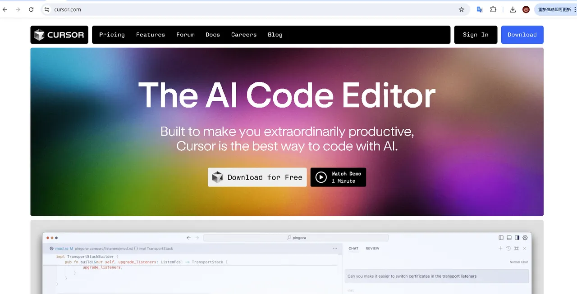The height and width of the screenshot is (294, 577).
Task: Click the new chat plus icon in the editor preview
Action: (x=500, y=249)
